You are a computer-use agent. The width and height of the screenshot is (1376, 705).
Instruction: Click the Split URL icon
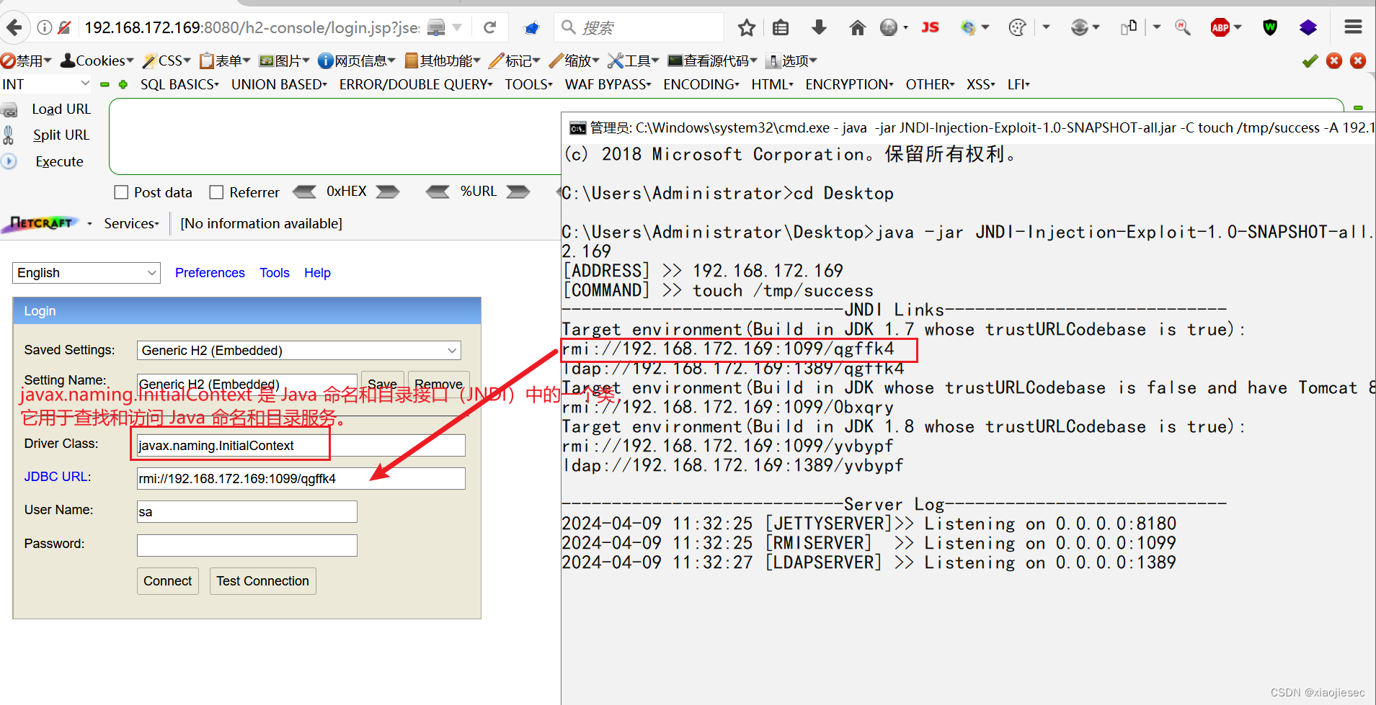click(11, 135)
